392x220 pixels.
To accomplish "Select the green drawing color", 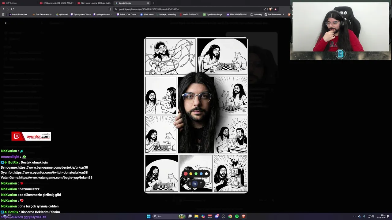I will (x=196, y=174).
